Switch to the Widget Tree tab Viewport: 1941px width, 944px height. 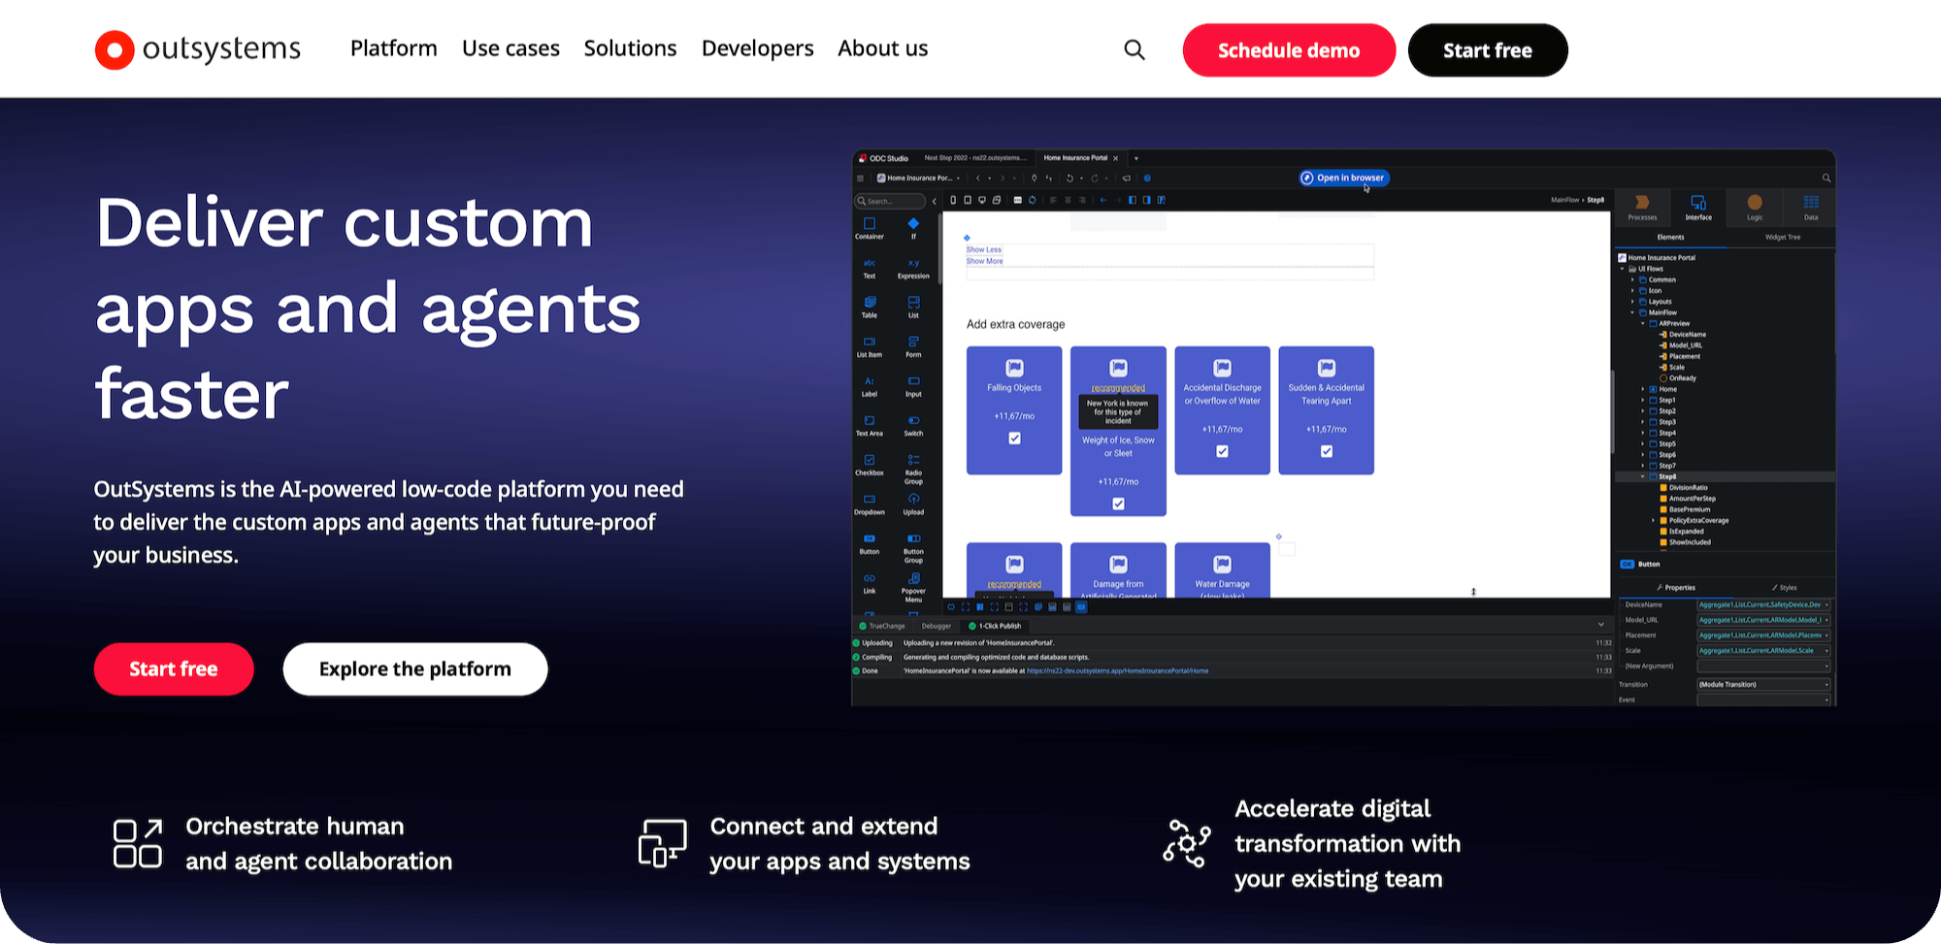1782,237
